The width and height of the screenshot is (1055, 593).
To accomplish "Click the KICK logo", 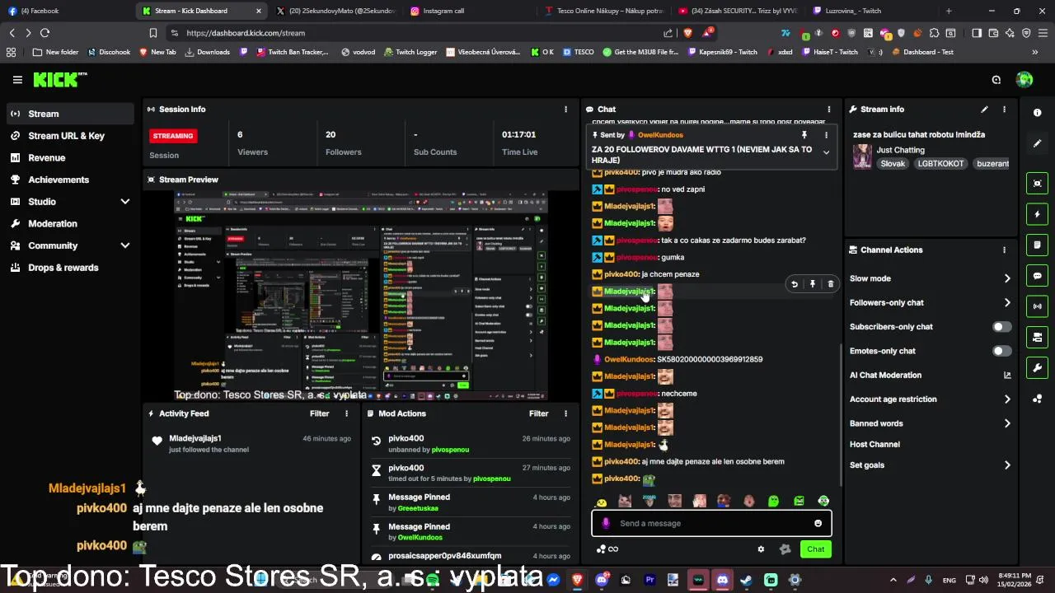I will [x=59, y=80].
